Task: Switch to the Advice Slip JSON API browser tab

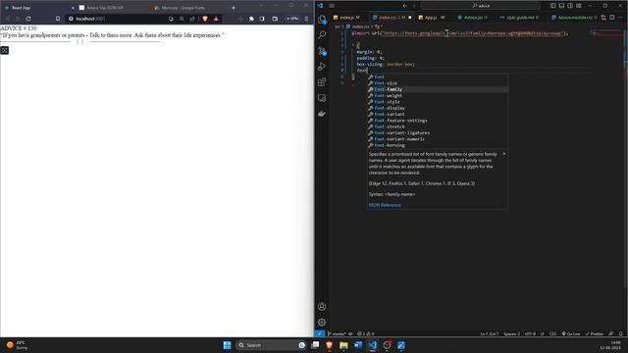Action: point(114,8)
